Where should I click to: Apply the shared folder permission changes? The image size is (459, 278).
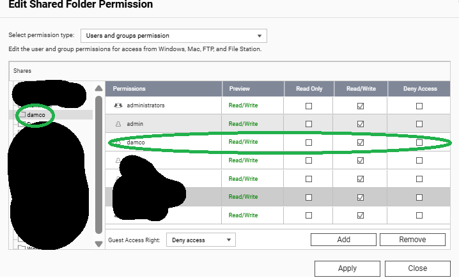click(347, 268)
